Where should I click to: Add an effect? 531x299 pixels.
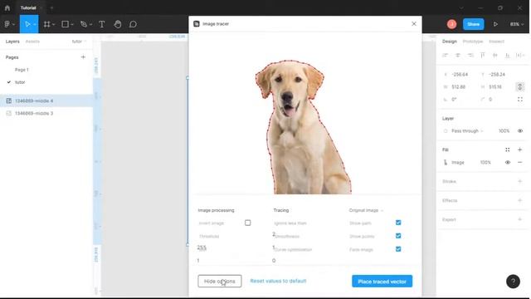(520, 200)
